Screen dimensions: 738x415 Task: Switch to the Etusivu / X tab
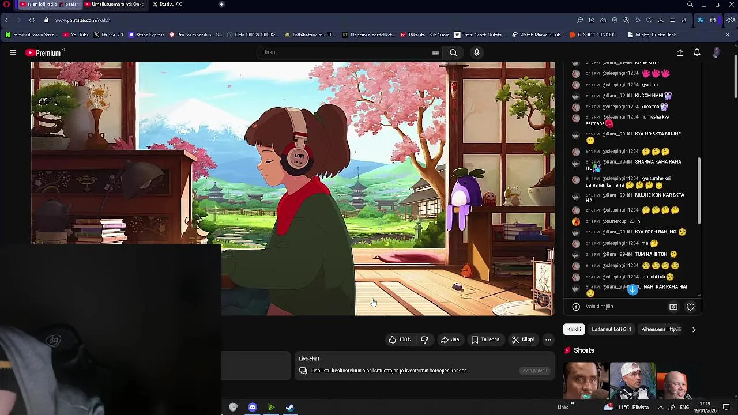pos(166,4)
